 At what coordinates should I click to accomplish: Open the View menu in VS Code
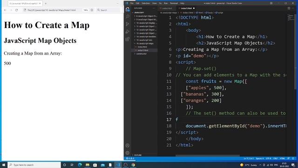pyautogui.click(x=154, y=3)
